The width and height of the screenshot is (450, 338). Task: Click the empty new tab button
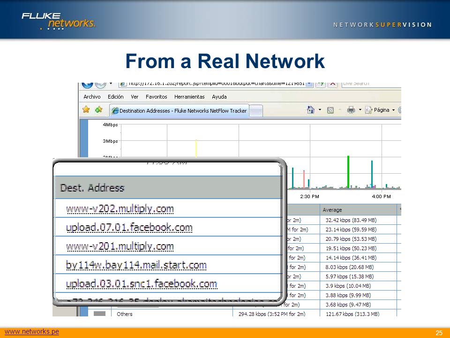pyautogui.click(x=256, y=111)
